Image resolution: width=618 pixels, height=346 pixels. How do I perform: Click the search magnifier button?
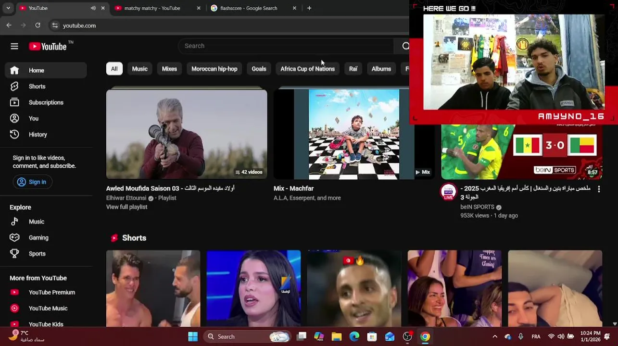405,46
